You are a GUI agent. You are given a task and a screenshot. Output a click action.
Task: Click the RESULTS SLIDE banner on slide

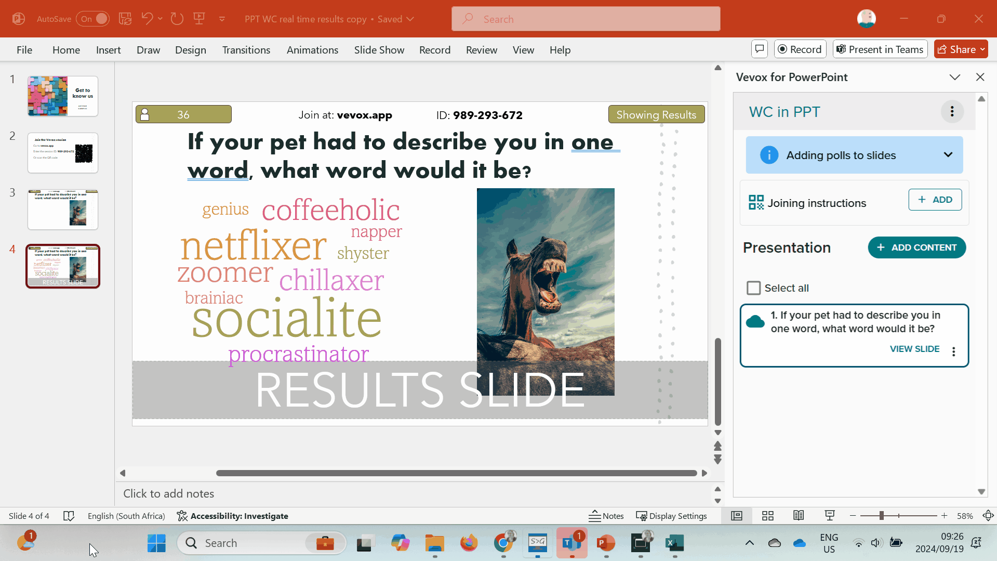[420, 389]
